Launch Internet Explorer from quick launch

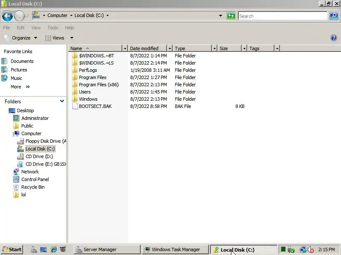pyautogui.click(x=54, y=249)
